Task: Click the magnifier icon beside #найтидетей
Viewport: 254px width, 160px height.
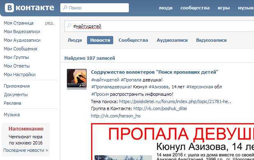Action: (x=69, y=25)
